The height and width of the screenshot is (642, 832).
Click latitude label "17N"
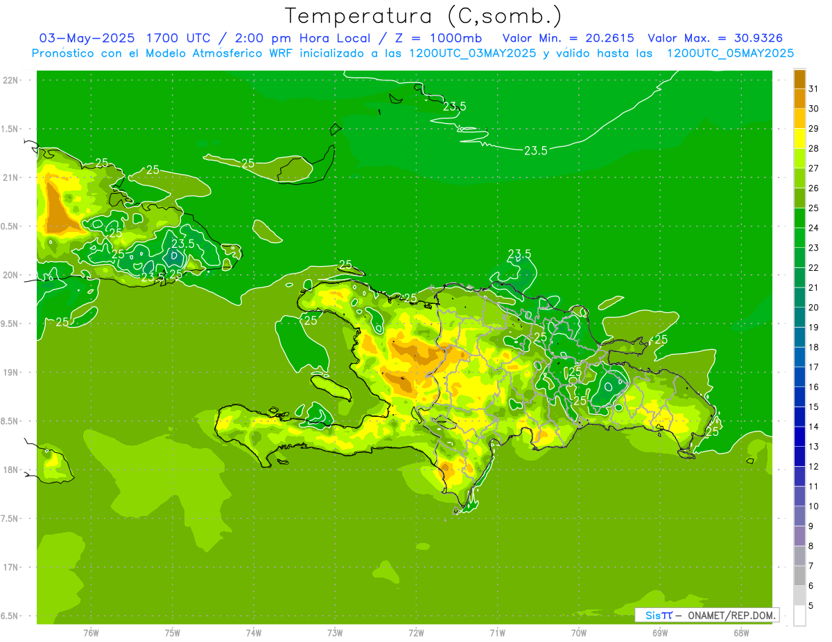point(11,567)
